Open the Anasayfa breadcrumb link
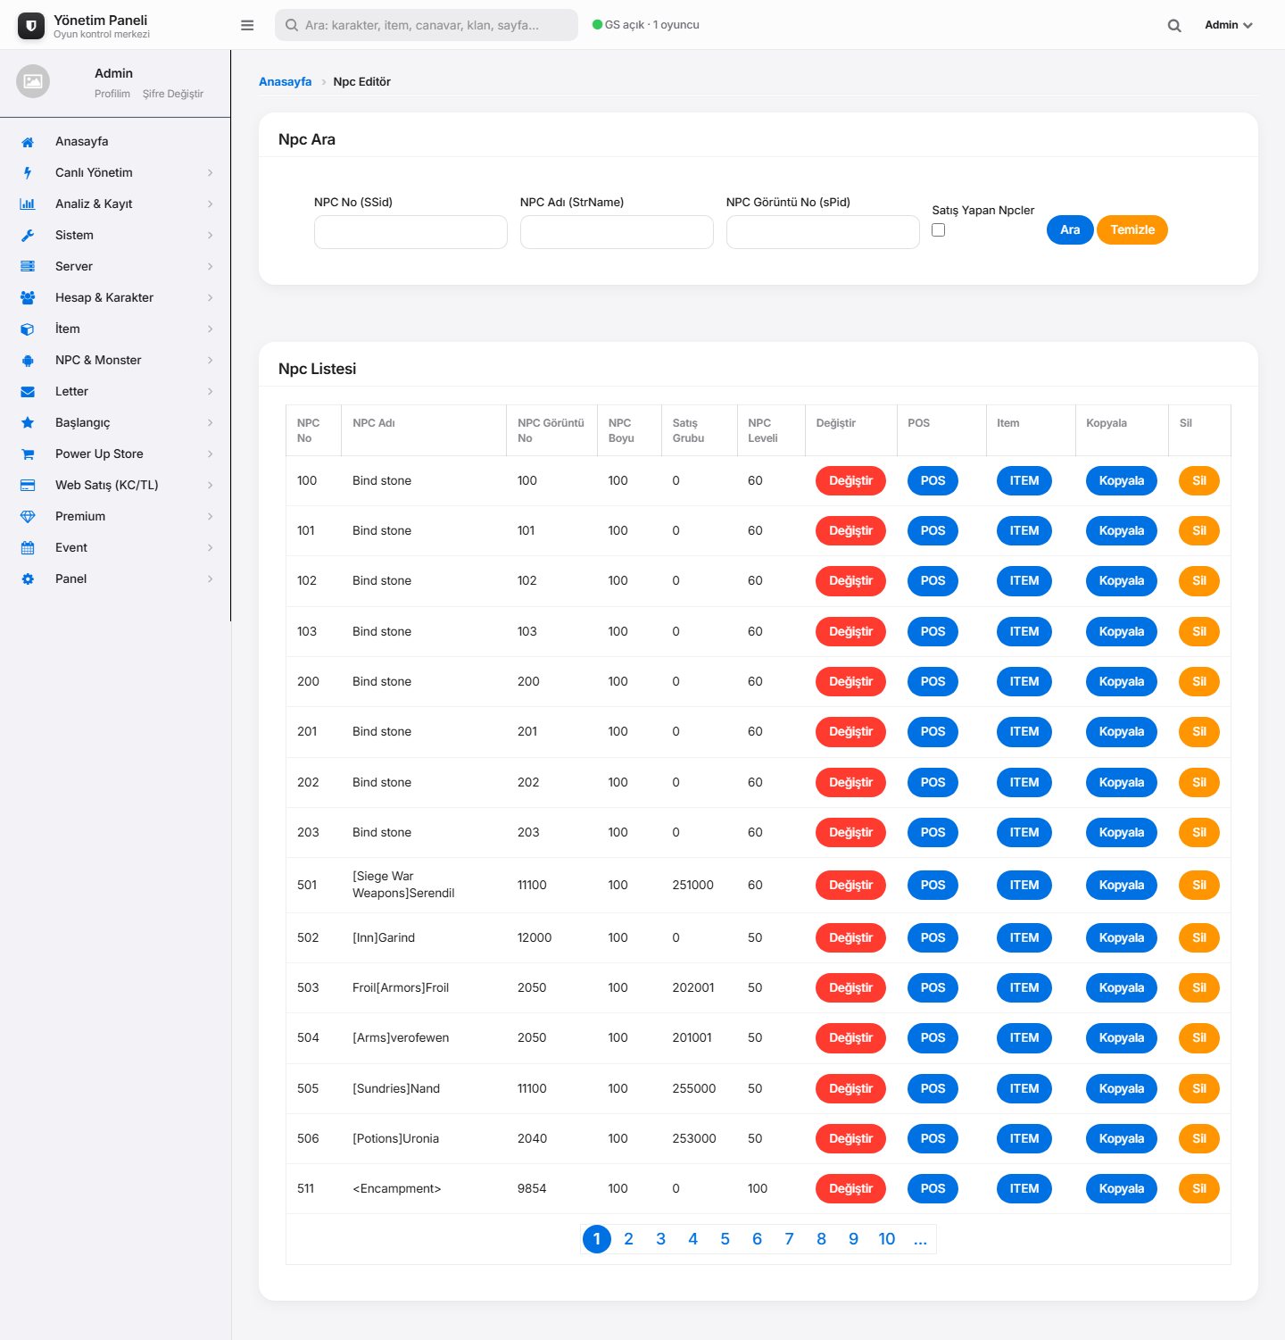This screenshot has height=1340, width=1285. [286, 81]
